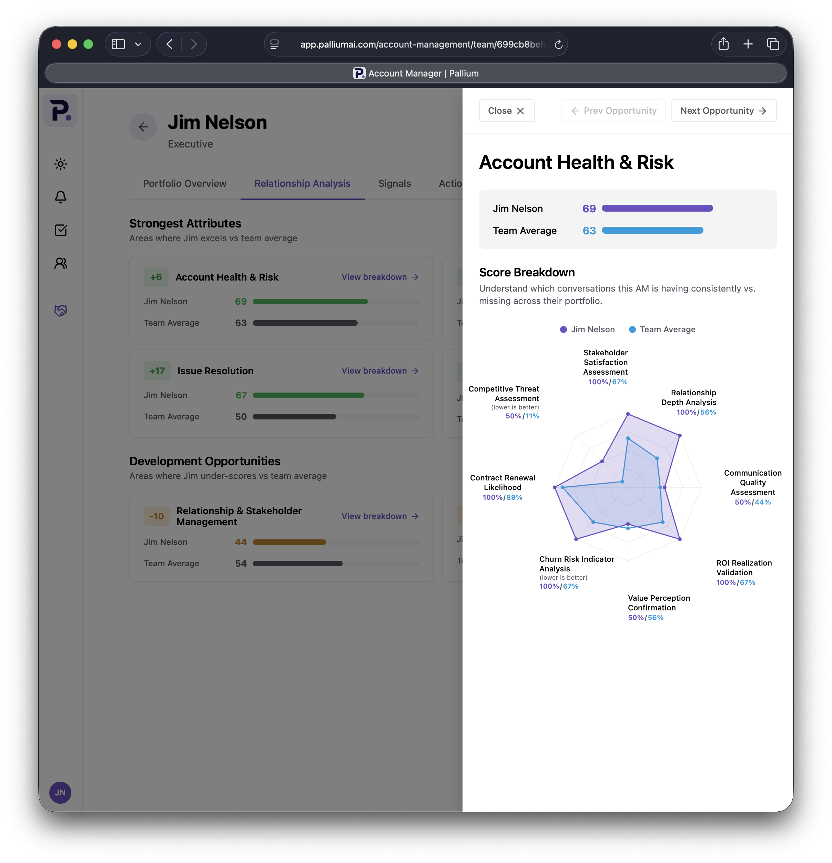Screen dimensions: 832x863
Task: Expand Relationship & Stakeholder Management breakdown
Action: [x=379, y=516]
